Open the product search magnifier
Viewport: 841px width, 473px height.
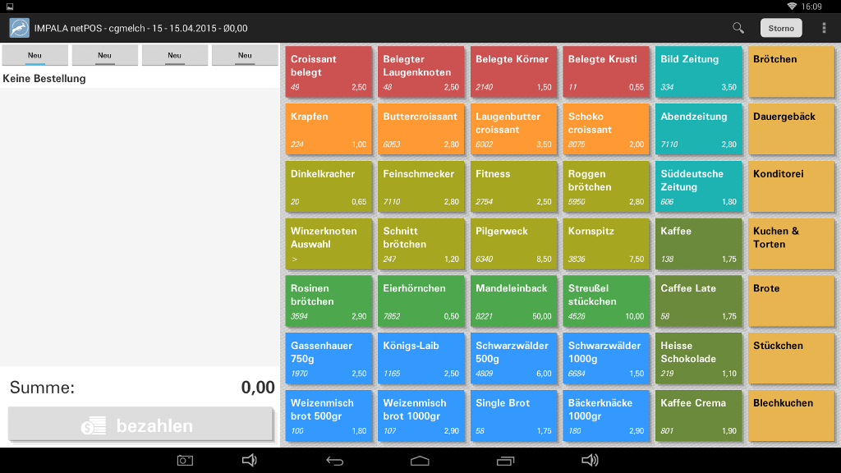[x=737, y=27]
